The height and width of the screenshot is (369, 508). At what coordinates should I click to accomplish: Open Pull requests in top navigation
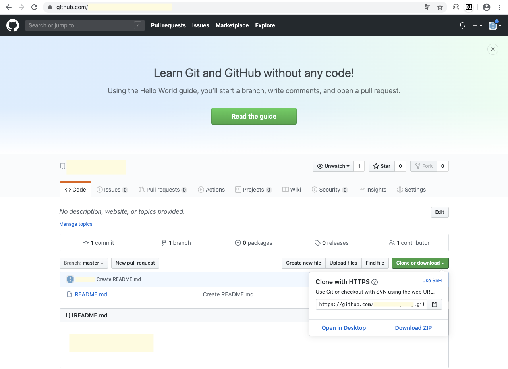tap(168, 25)
